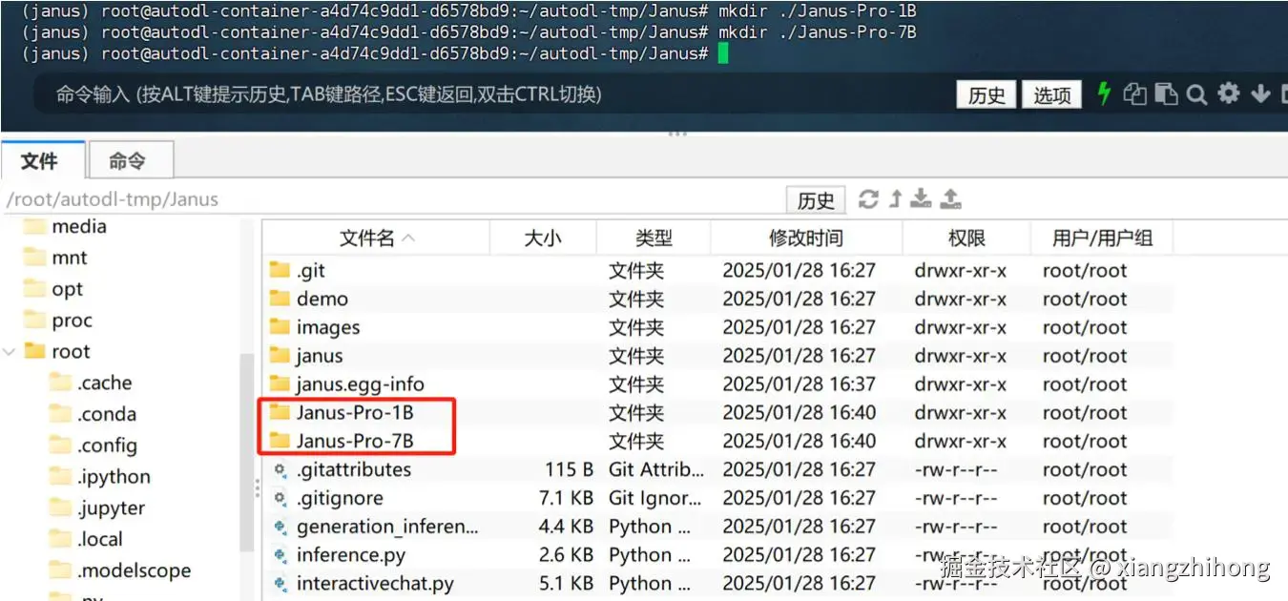
Task: Click the Git Ignor... type cell
Action: (x=656, y=498)
